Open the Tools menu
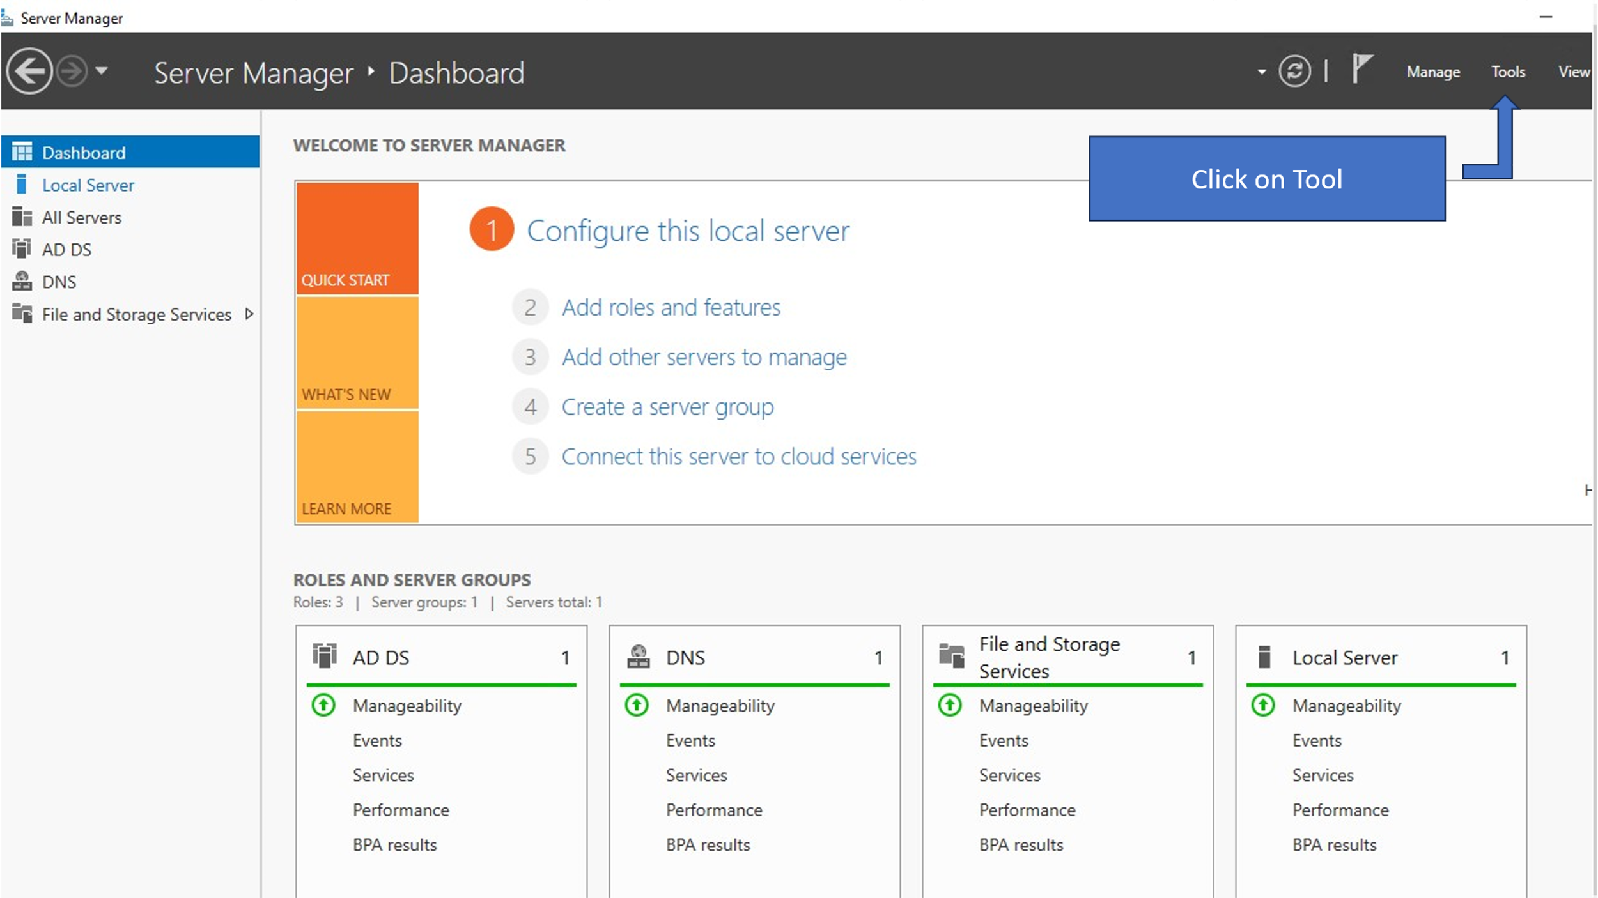1598x898 pixels. 1508,72
